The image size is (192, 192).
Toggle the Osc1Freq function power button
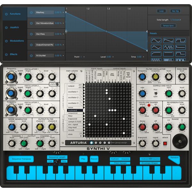[x=31, y=34]
